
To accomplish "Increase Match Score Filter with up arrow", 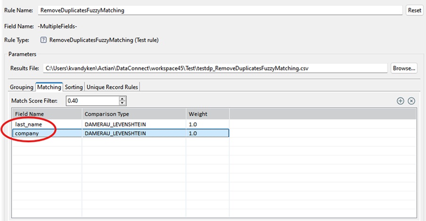I will click(x=123, y=98).
